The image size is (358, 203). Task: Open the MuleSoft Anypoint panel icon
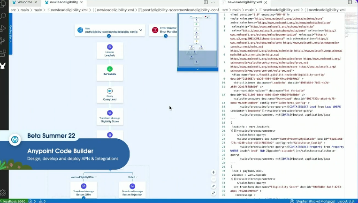pos(3,66)
